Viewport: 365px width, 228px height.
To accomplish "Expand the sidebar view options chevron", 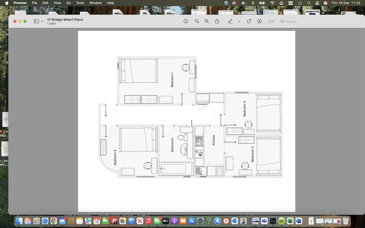I will 42,21.
